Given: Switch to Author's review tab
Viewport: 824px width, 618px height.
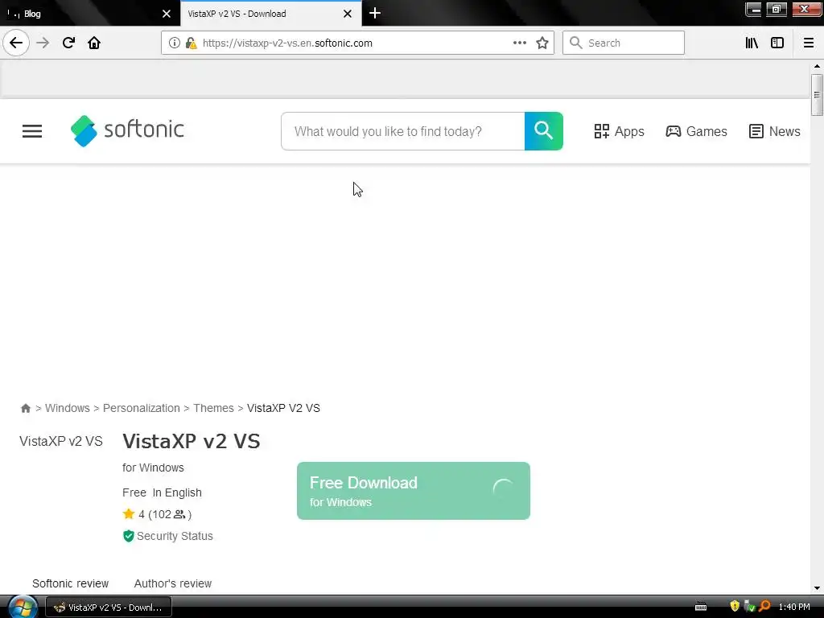Looking at the screenshot, I should pyautogui.click(x=173, y=583).
